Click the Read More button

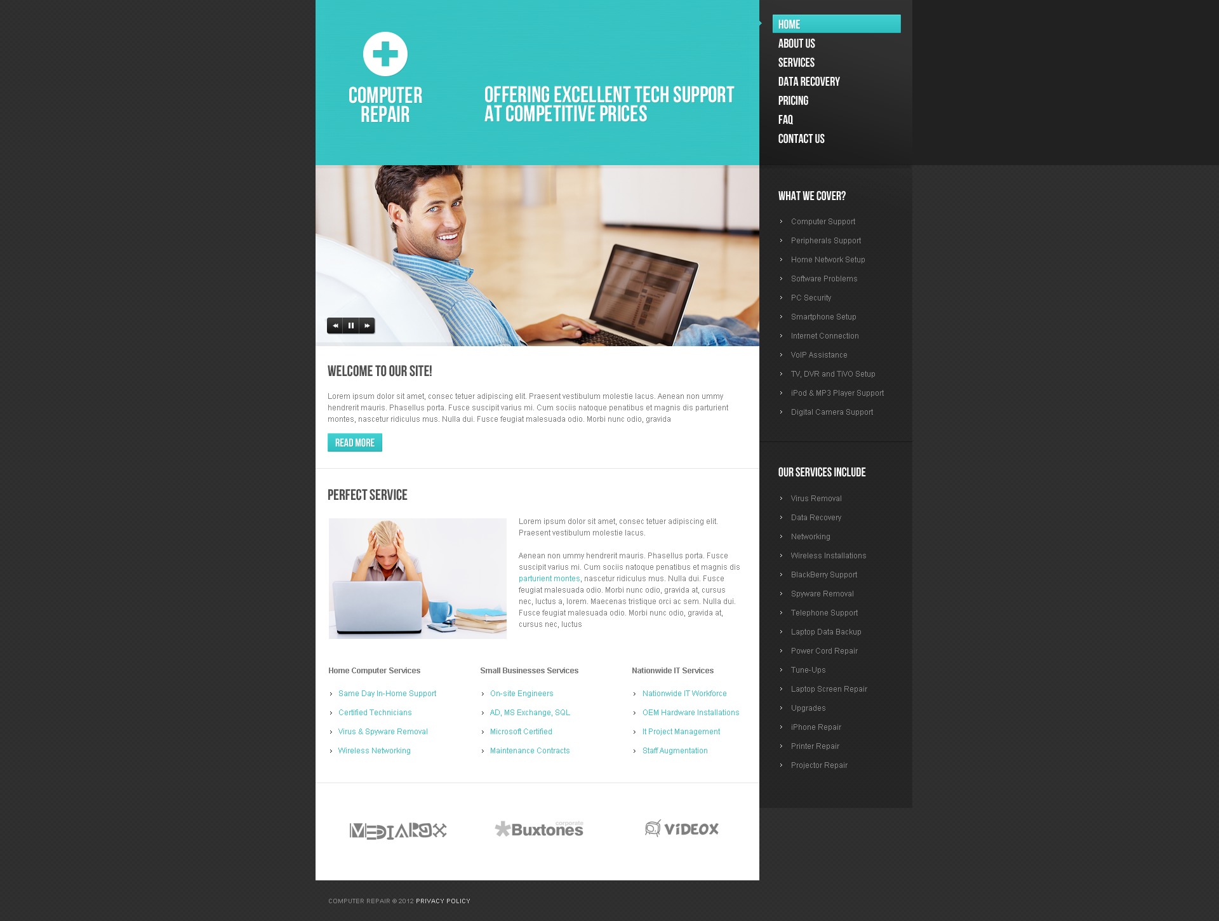pyautogui.click(x=356, y=442)
